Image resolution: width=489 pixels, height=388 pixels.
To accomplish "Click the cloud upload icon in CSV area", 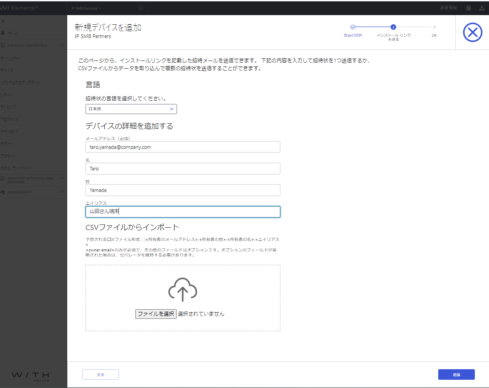I will 183,290.
